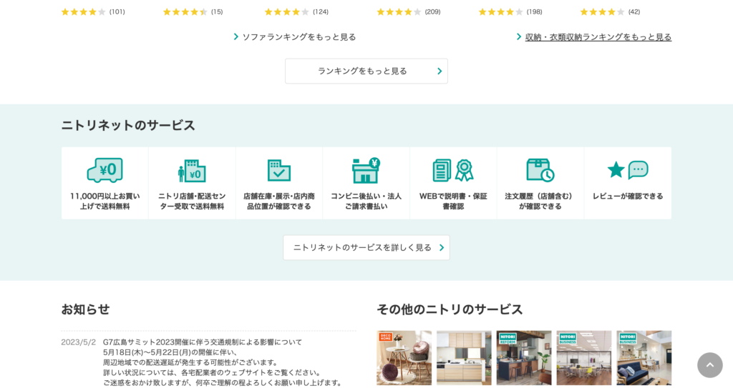Open the NITORI BUSINESS office meeting room thumbnail
Image resolution: width=733 pixels, height=388 pixels.
(x=584, y=358)
